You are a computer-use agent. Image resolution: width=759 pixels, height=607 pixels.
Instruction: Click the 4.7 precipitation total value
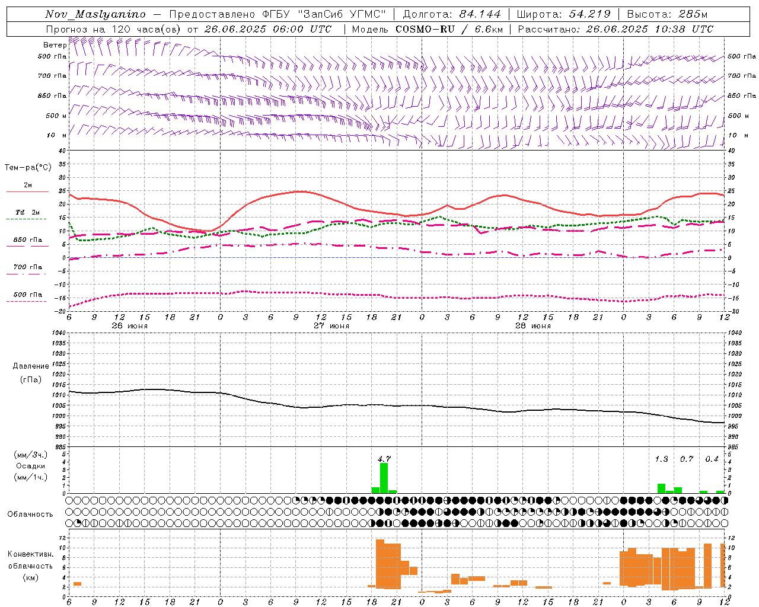tap(384, 459)
